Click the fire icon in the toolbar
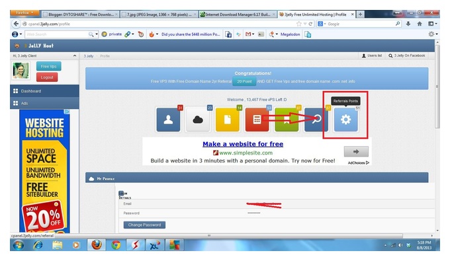 coord(152,34)
